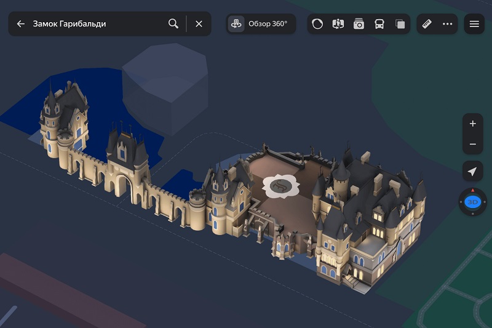The height and width of the screenshot is (328, 492).
Task: Zoom in with the plus button
Action: coord(472,124)
